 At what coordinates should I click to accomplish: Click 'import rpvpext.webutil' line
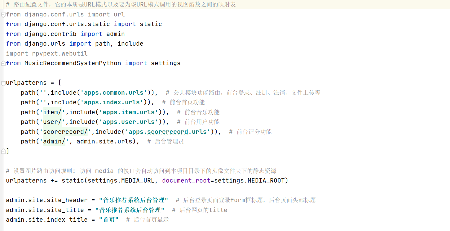47,53
